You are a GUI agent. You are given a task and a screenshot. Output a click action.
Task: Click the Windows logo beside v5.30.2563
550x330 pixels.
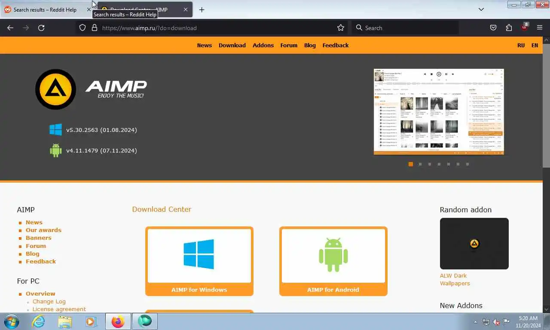(x=56, y=130)
